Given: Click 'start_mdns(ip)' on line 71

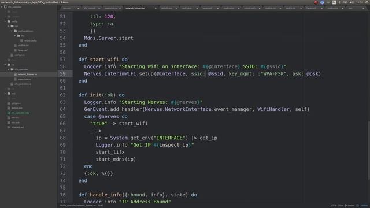Looking at the screenshot, I should point(116,159).
